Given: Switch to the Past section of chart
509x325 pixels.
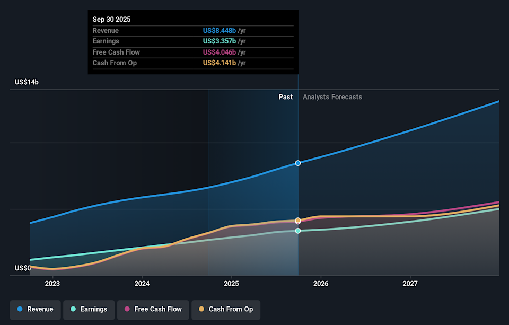Looking at the screenshot, I should tap(285, 96).
